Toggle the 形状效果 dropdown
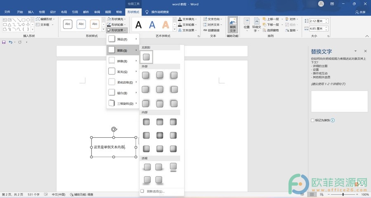This screenshot has height=198, width=371. tap(117, 30)
